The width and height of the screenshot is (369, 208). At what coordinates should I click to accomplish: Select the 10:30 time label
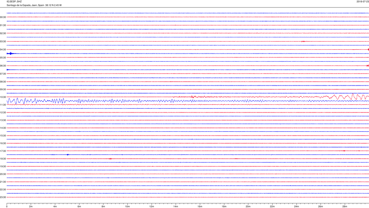(x=3, y=97)
